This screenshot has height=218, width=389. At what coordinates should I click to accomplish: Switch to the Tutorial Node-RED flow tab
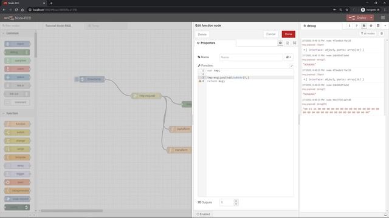pos(58,25)
